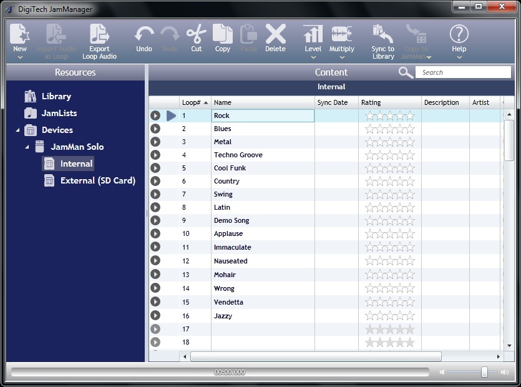This screenshot has width=521, height=387.
Task: Click the playback progress bar
Action: [x=220, y=372]
